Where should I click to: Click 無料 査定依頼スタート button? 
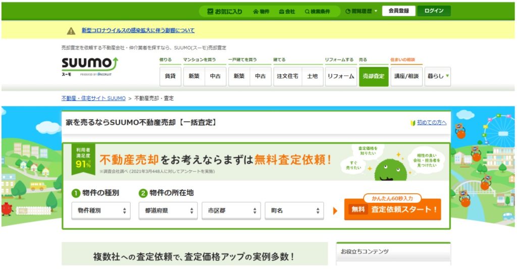392,209
